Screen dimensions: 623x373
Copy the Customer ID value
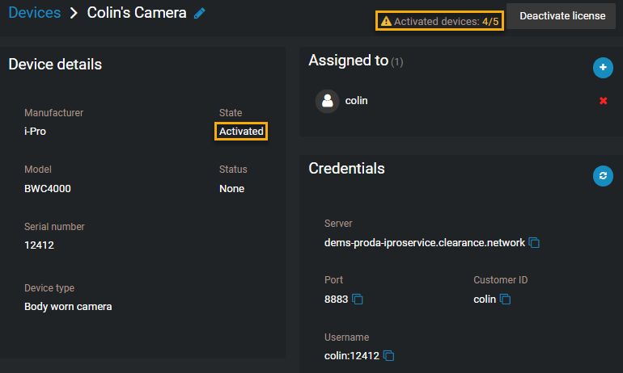tap(505, 300)
